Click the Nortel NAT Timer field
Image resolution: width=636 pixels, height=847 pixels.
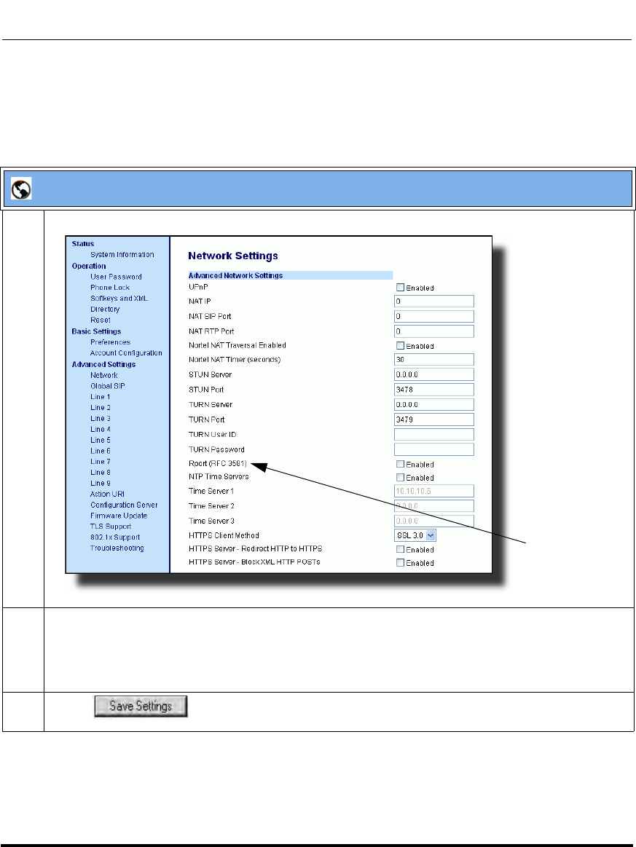tap(434, 359)
